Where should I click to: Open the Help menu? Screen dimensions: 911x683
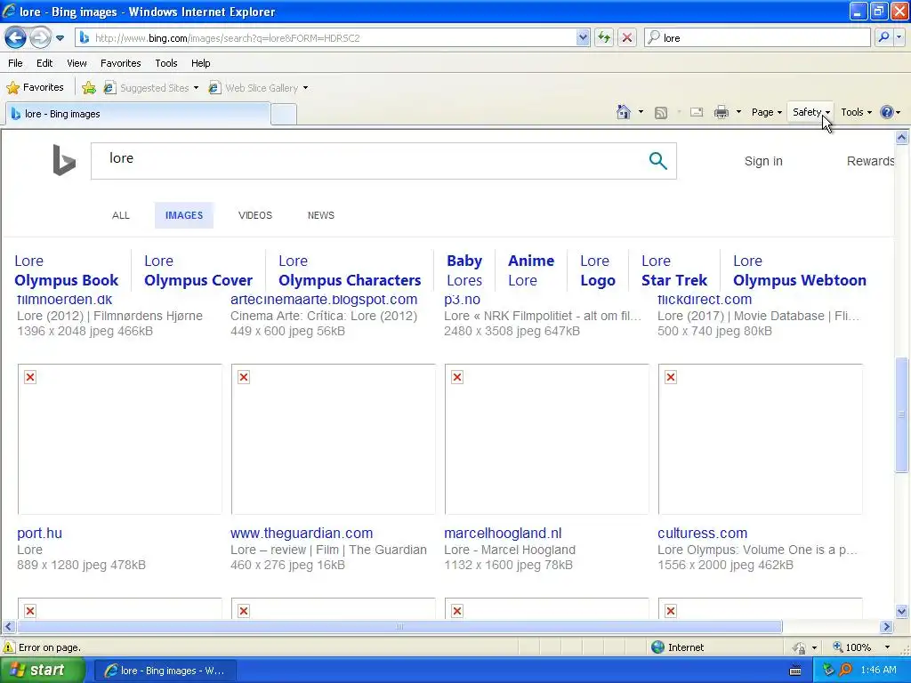[200, 63]
